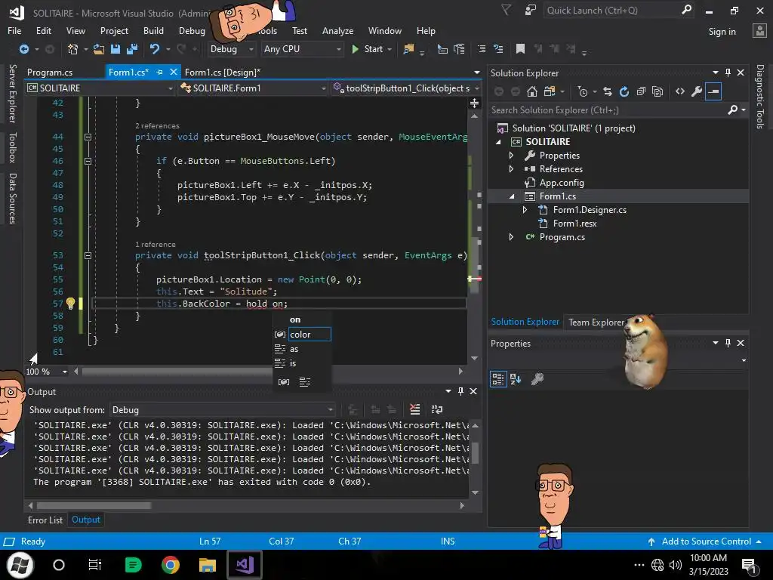Viewport: 773px width, 580px height.
Task: Open Properties wrench in Solution Explorer toolbar
Action: (x=697, y=91)
